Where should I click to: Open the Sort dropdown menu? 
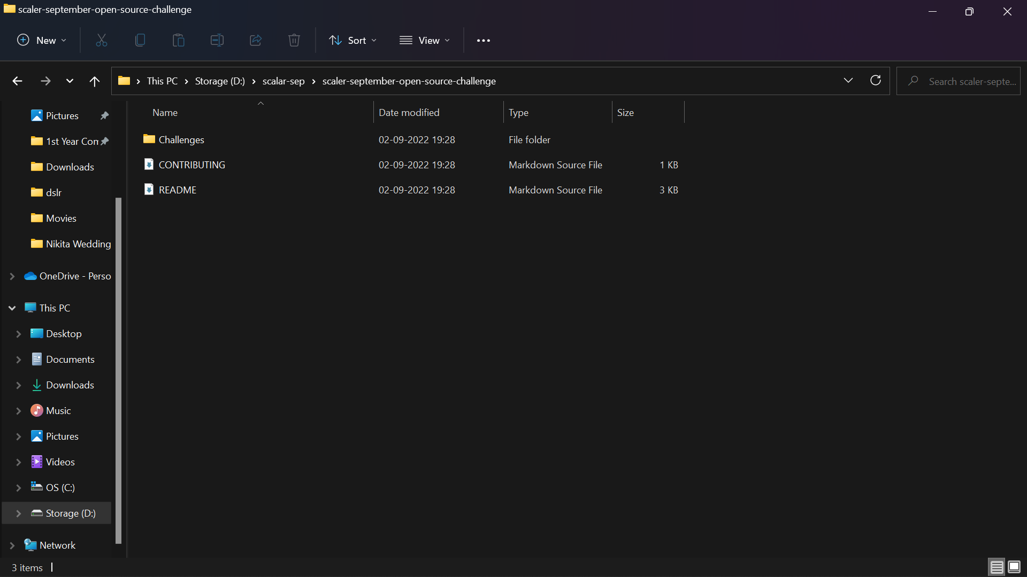tap(352, 41)
